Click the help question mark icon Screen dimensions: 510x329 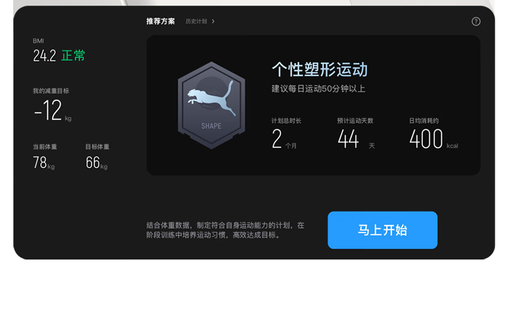pyautogui.click(x=476, y=21)
